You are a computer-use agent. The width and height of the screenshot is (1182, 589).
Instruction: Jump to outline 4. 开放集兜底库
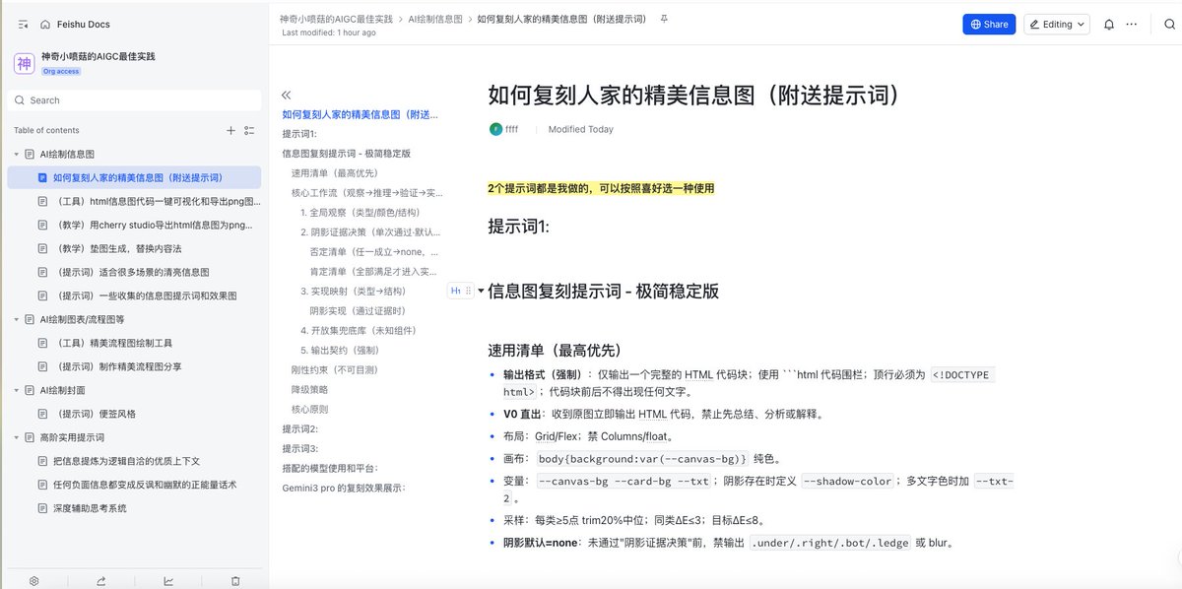click(x=359, y=331)
